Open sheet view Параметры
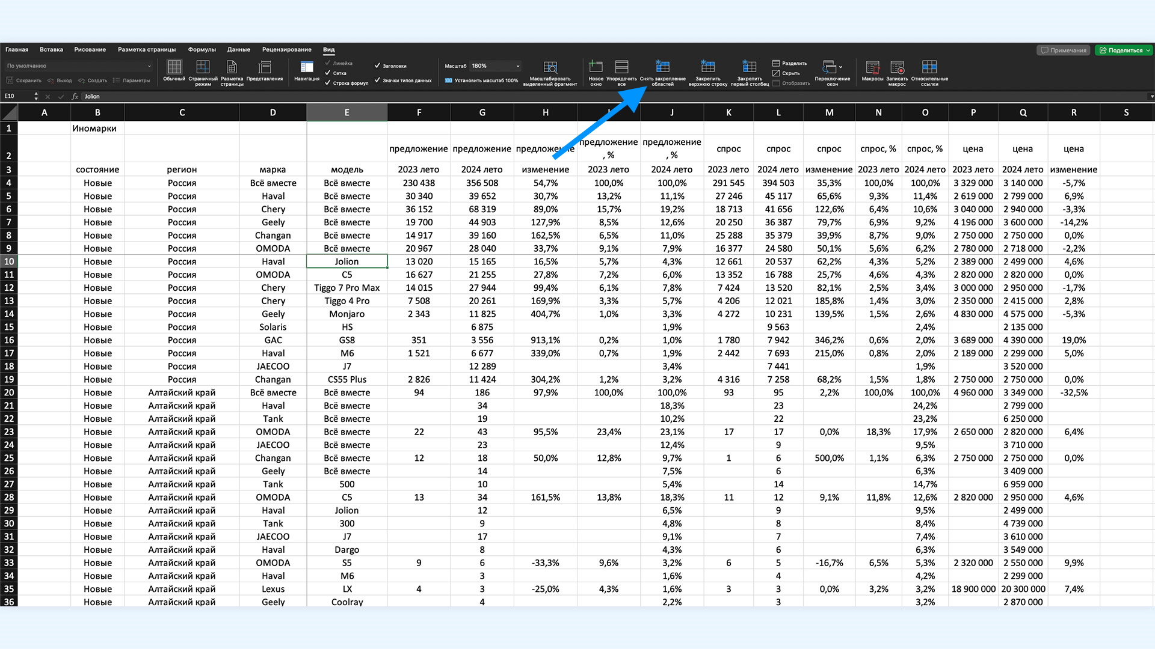Image resolution: width=1155 pixels, height=649 pixels. pyautogui.click(x=132, y=81)
